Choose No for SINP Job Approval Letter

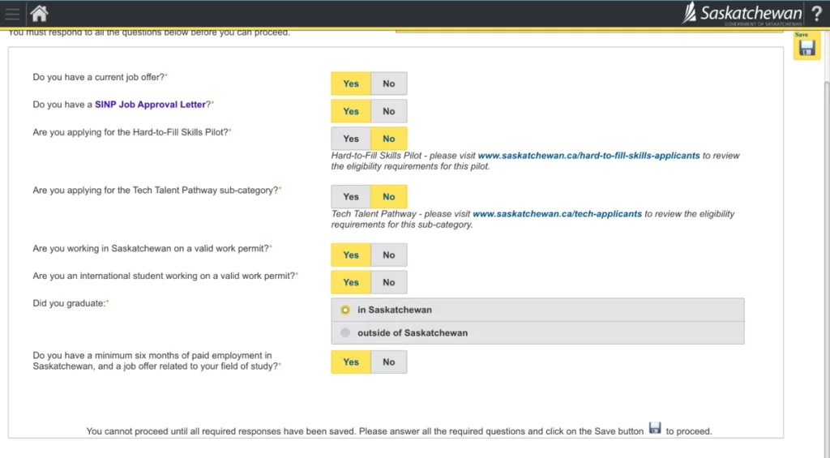pyautogui.click(x=389, y=111)
